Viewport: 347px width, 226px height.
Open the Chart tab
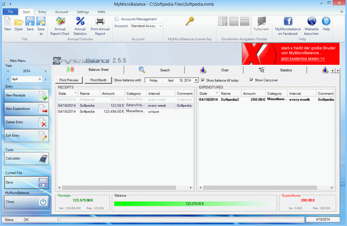214,70
